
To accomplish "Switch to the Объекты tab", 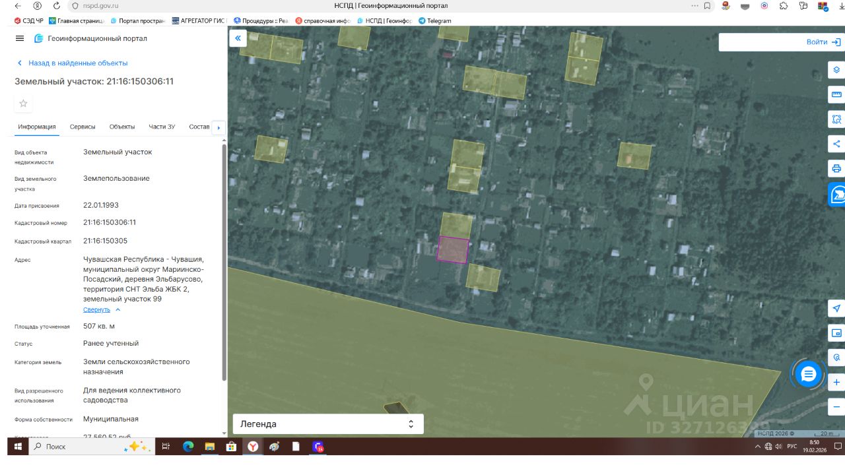I will click(x=122, y=127).
